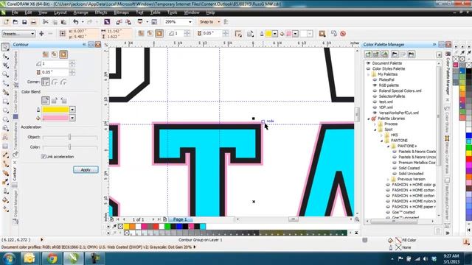Viewport: 472px width, 265px height.
Task: Click the Import icon in toolbar
Action: [119, 22]
